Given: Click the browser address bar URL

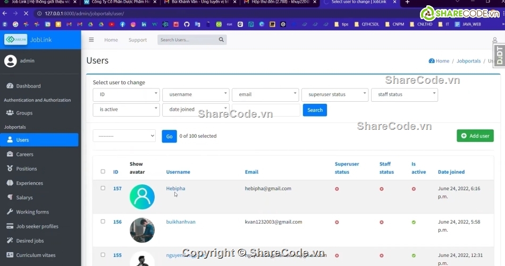Looking at the screenshot, I should point(85,13).
